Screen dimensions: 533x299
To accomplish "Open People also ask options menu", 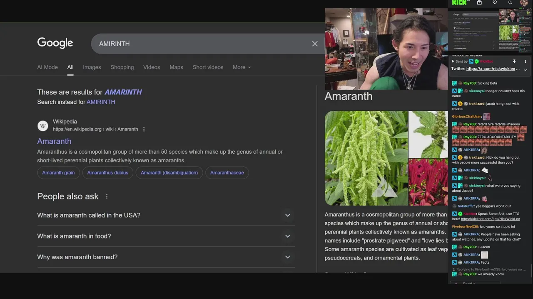I will pyautogui.click(x=107, y=196).
